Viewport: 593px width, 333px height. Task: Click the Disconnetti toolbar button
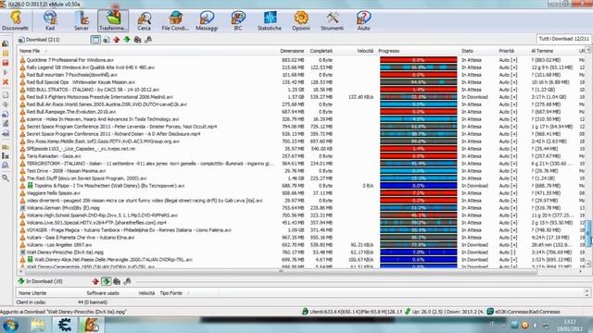click(x=15, y=20)
